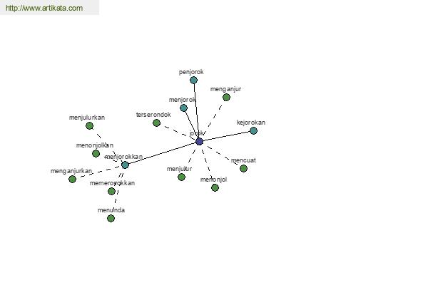Screen dimensions: 428x285
Task: Click the penjorok text label
Action: coord(191,72)
